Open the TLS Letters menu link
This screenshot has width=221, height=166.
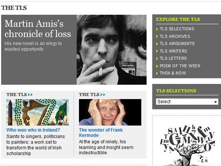coord(173,58)
